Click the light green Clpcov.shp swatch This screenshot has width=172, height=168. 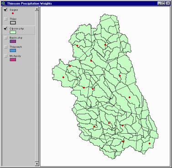13,32
